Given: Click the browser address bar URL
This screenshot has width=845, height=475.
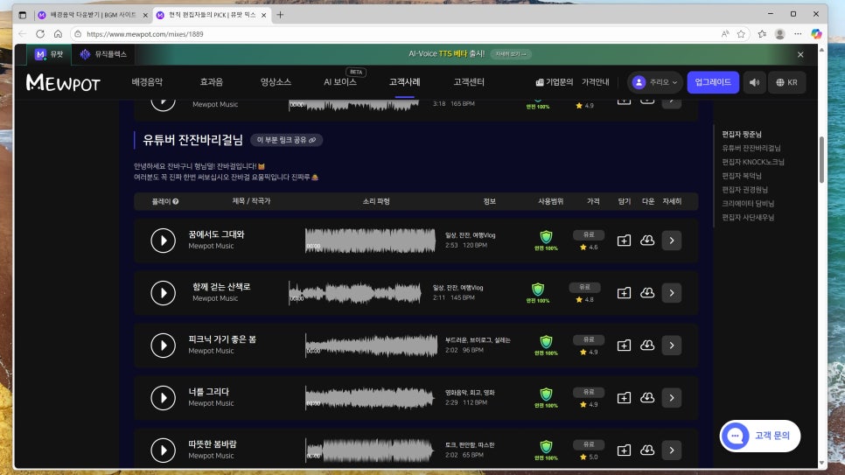Looking at the screenshot, I should coord(145,34).
